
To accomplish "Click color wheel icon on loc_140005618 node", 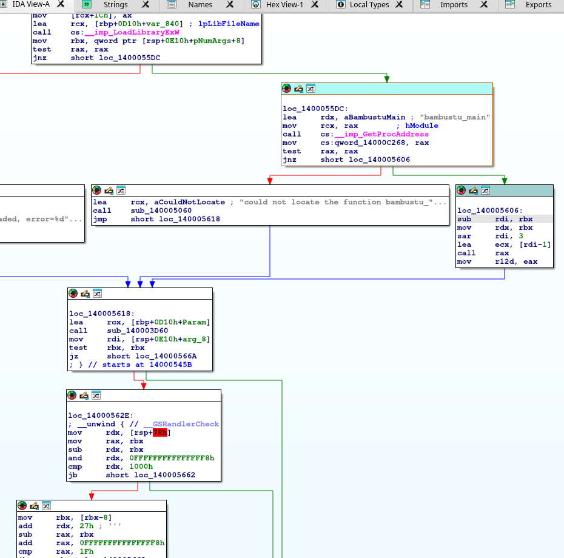I will point(73,294).
